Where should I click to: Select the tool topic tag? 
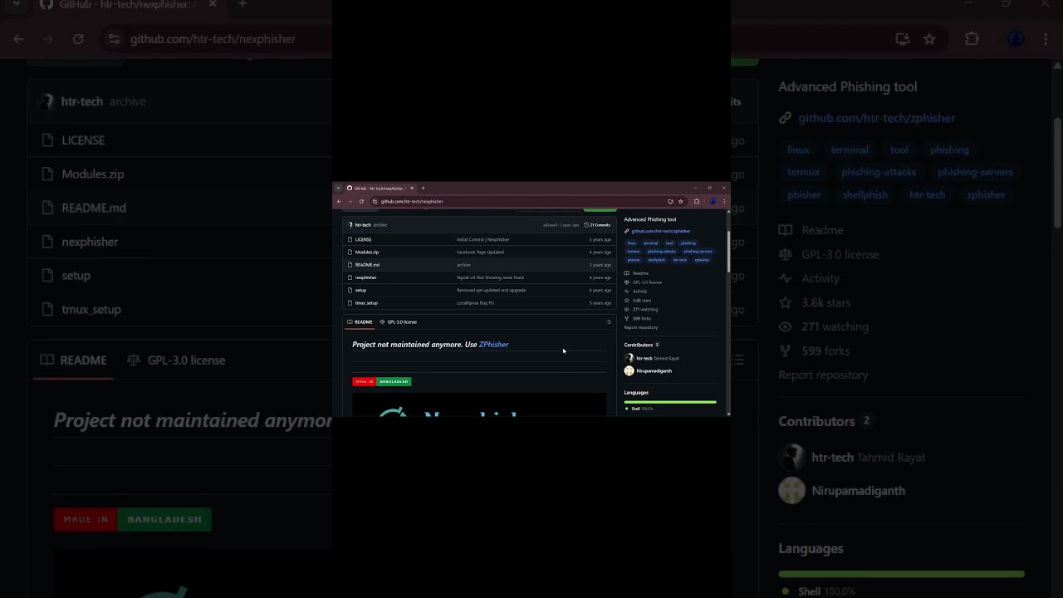coord(669,243)
